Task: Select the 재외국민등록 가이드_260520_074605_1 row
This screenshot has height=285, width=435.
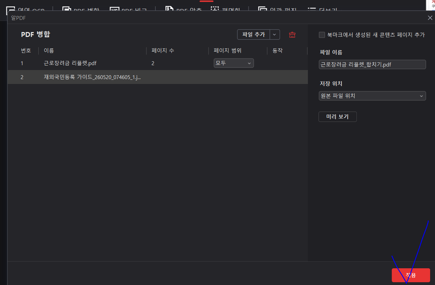Action: click(158, 77)
